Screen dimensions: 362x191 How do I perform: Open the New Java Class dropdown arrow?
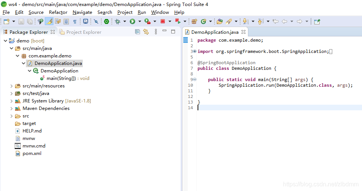click(210, 21)
